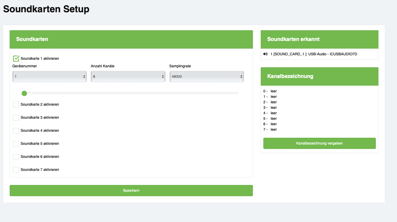The image size is (397, 222).
Task: Click the Gerätenummer field label
Action: 25,66
